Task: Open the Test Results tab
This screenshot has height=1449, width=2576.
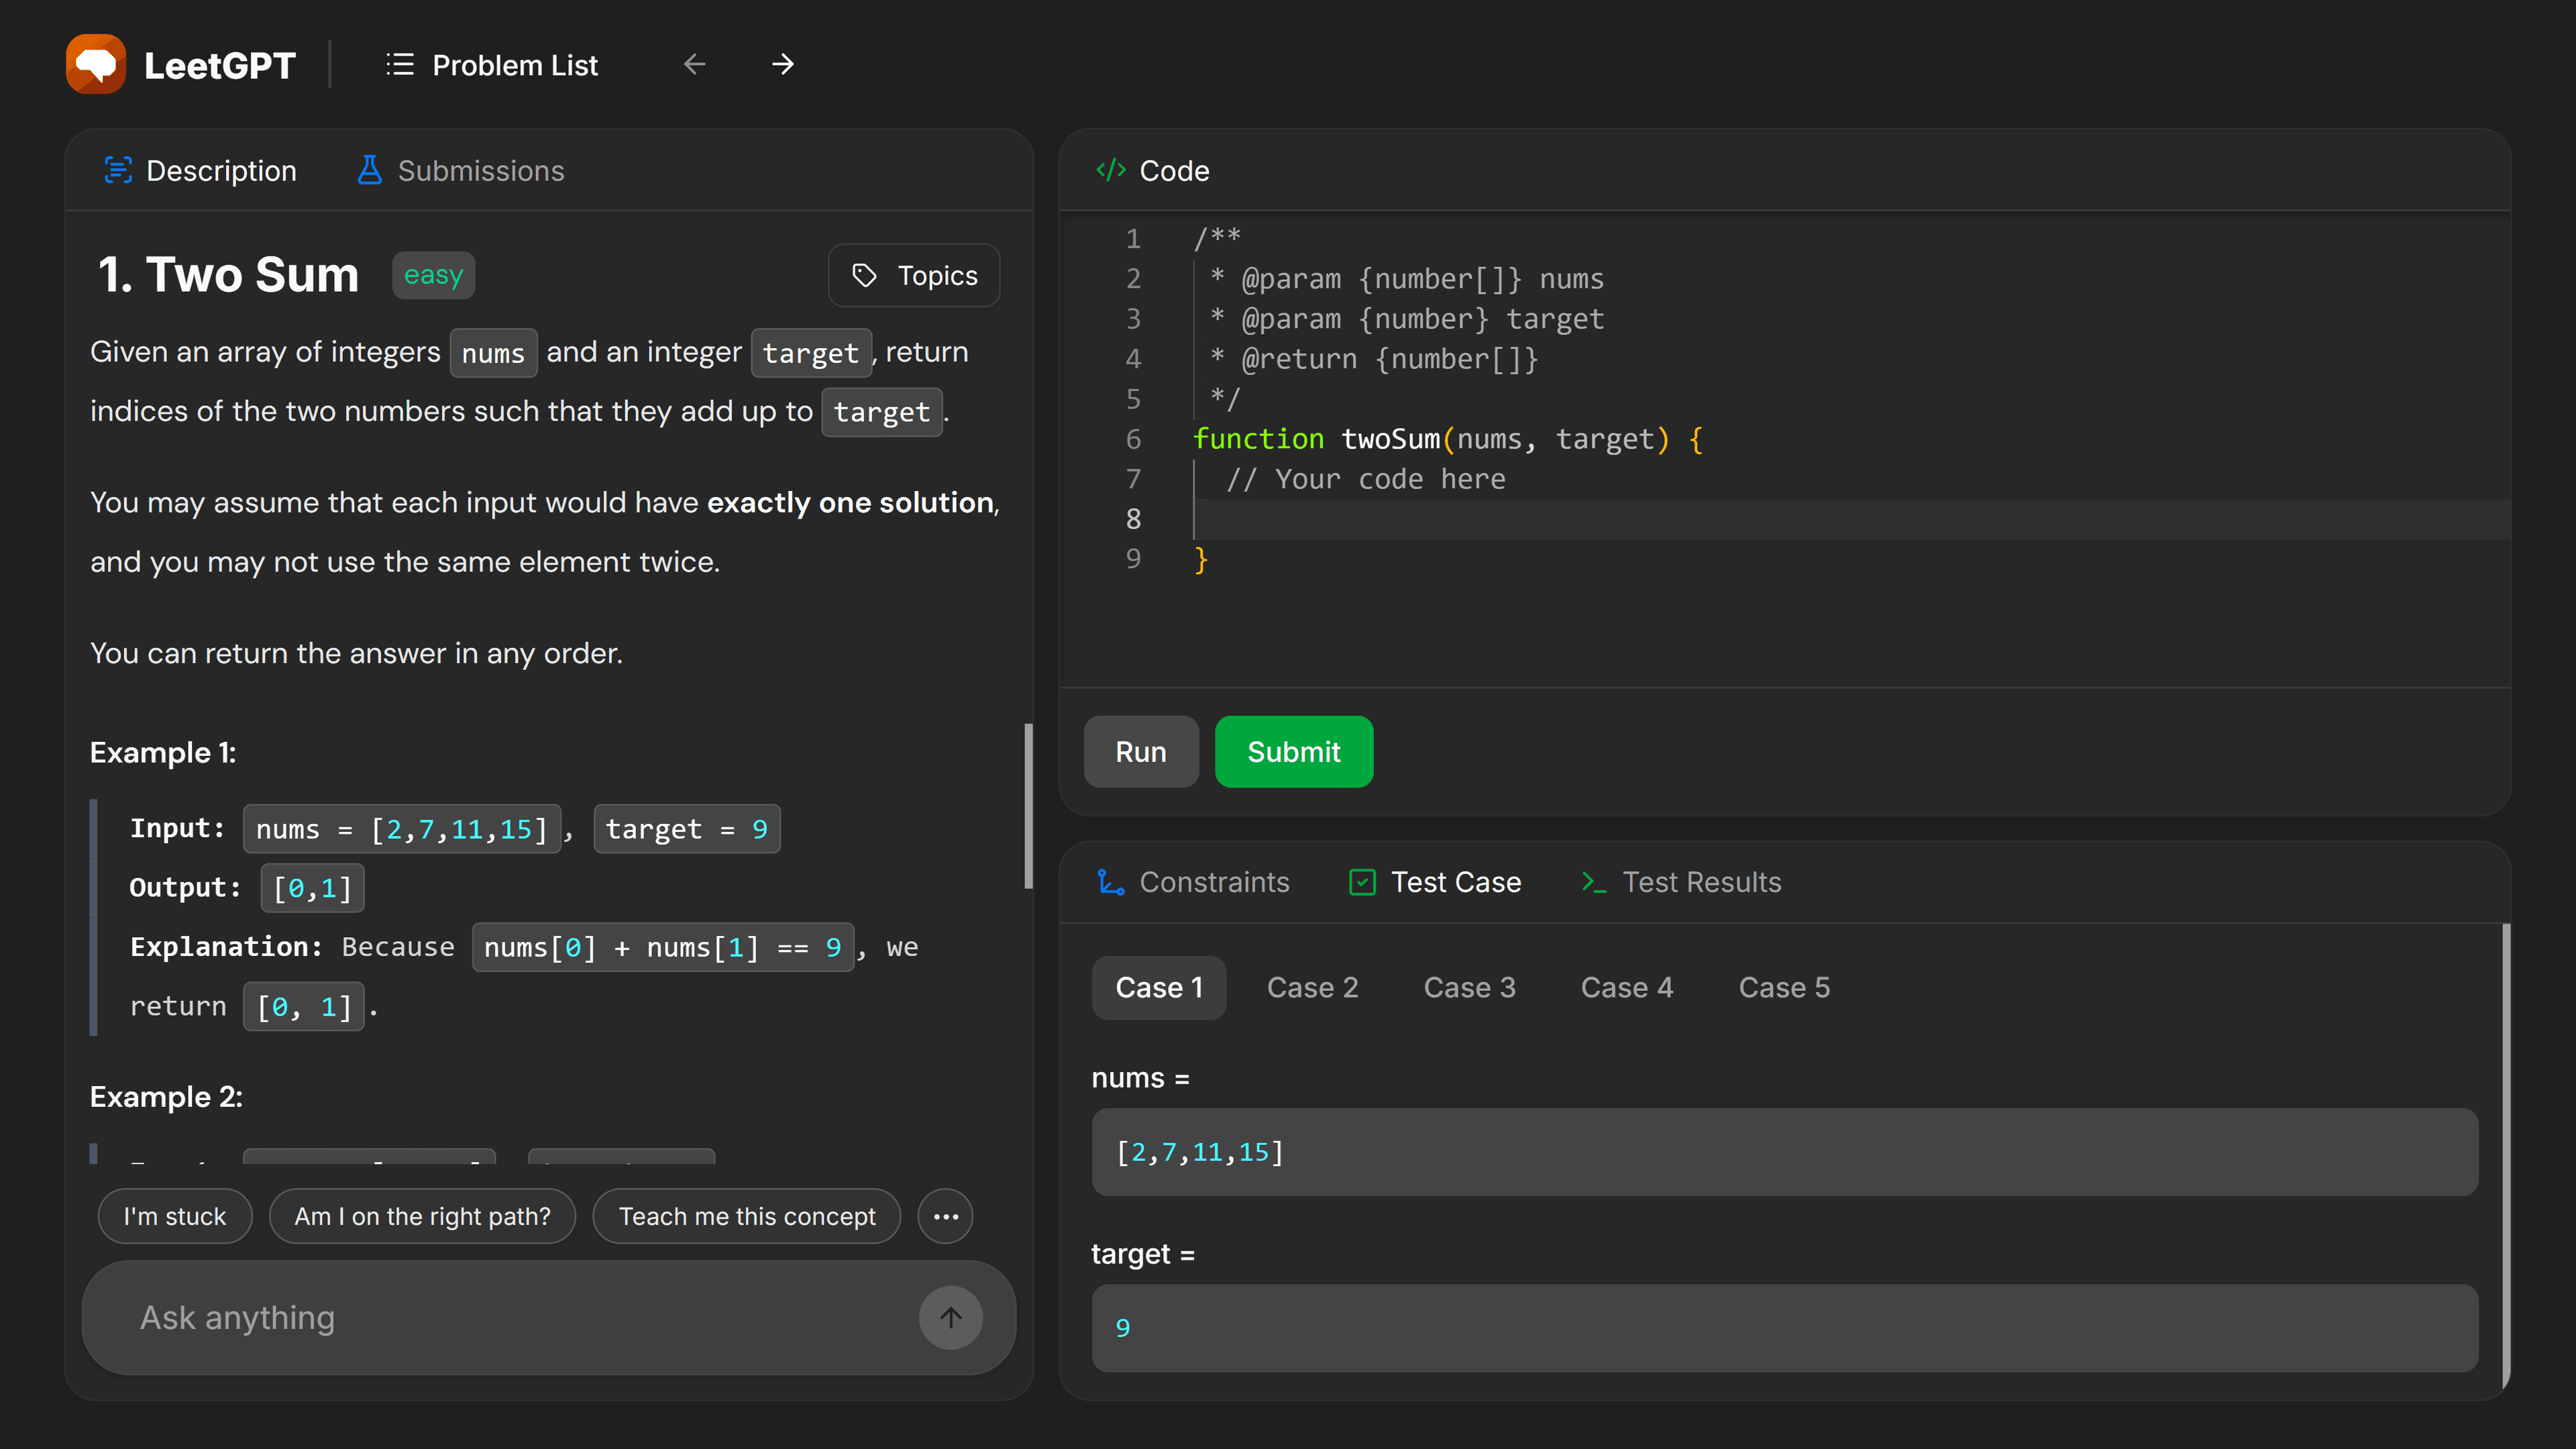Action: coord(1681,882)
